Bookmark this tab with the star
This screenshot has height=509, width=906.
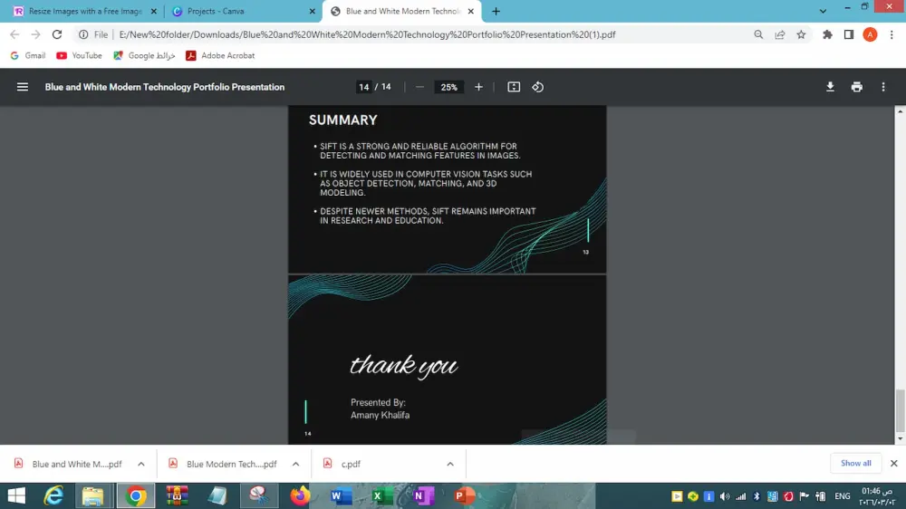tap(802, 34)
